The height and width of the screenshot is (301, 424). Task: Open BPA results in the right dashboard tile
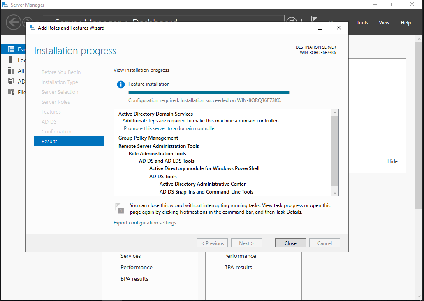[x=238, y=267]
